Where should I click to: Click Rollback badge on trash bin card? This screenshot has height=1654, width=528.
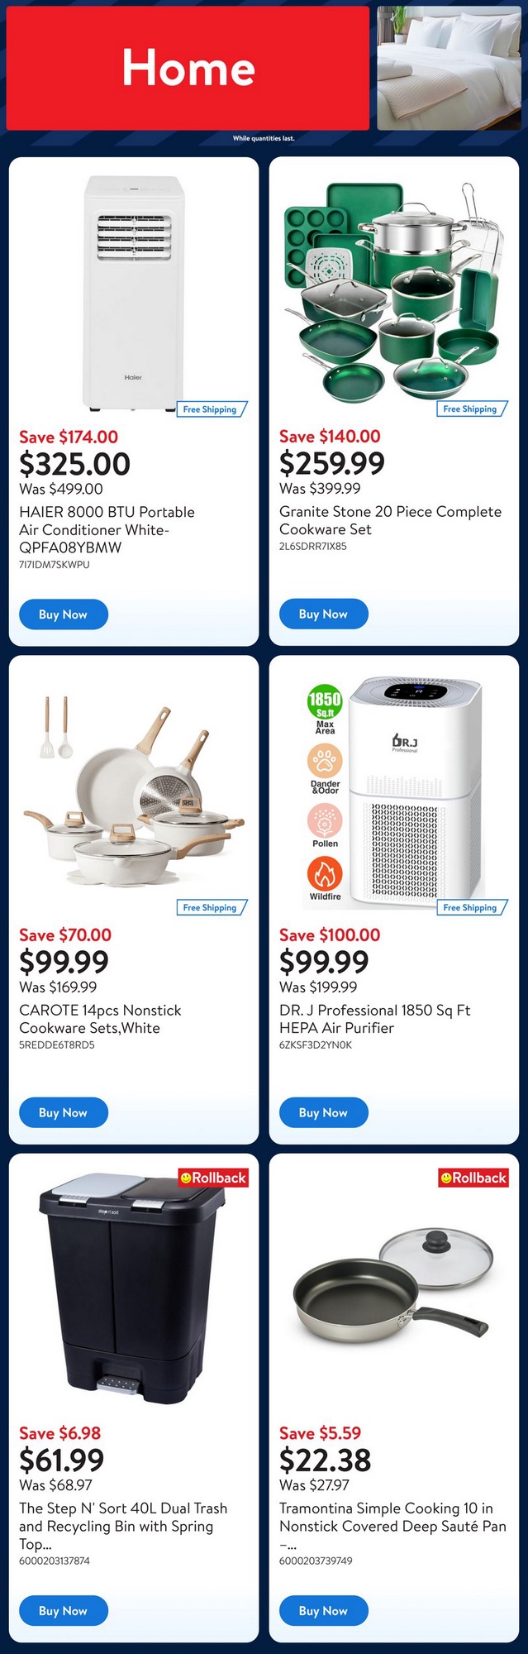click(213, 1178)
